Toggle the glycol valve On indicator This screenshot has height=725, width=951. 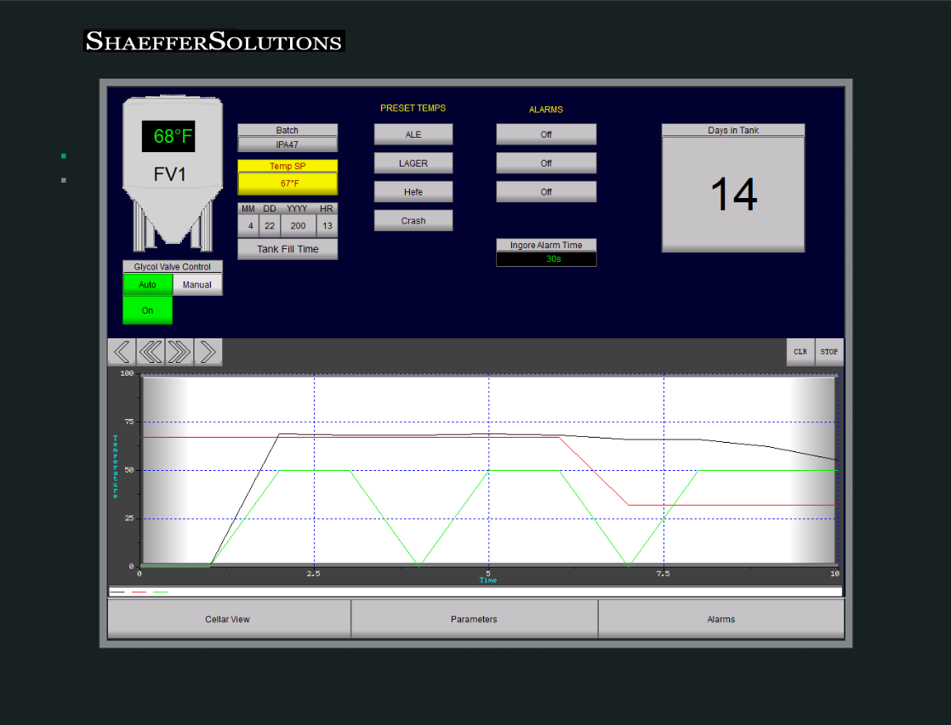coord(147,309)
